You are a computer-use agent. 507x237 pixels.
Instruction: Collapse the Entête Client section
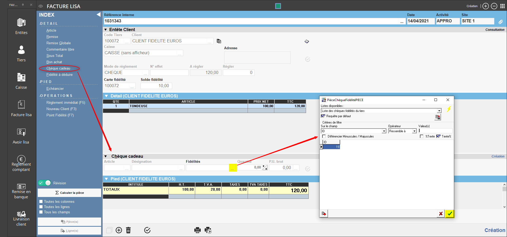(106, 30)
